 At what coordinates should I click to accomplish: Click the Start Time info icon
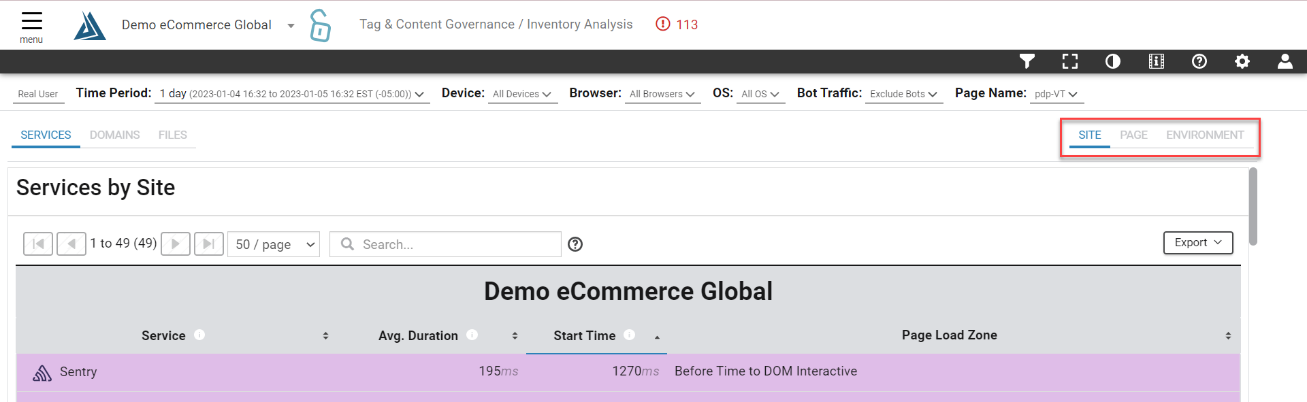tap(630, 335)
